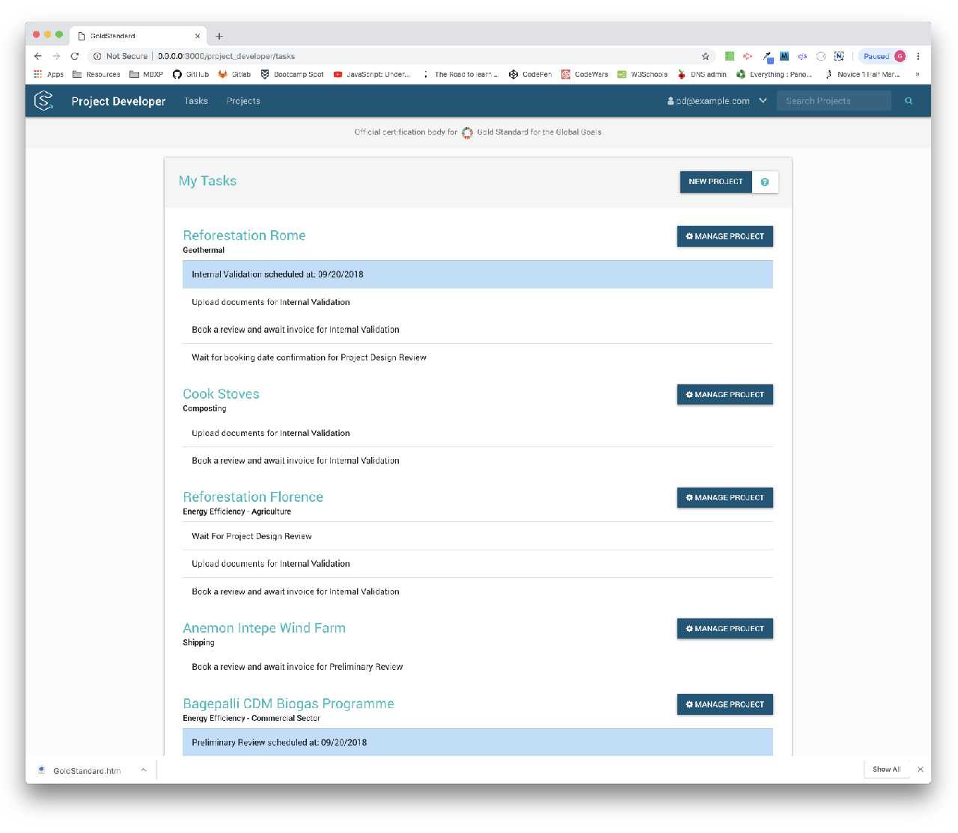Image resolution: width=958 pixels, height=833 pixels.
Task: Open new browser tab with plus
Action: [x=219, y=36]
